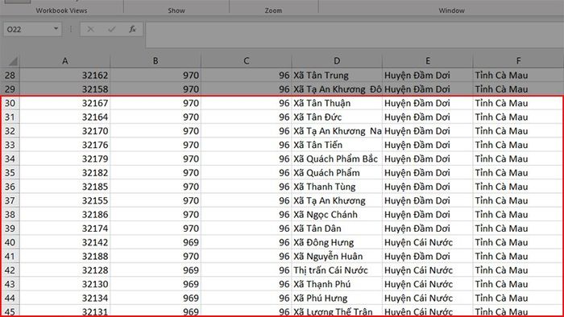
Task: Click cell containing 32185
Action: [64, 187]
